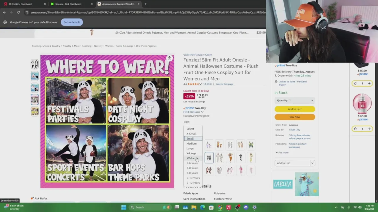
Task: Click the Add to Cart button
Action: (295, 109)
